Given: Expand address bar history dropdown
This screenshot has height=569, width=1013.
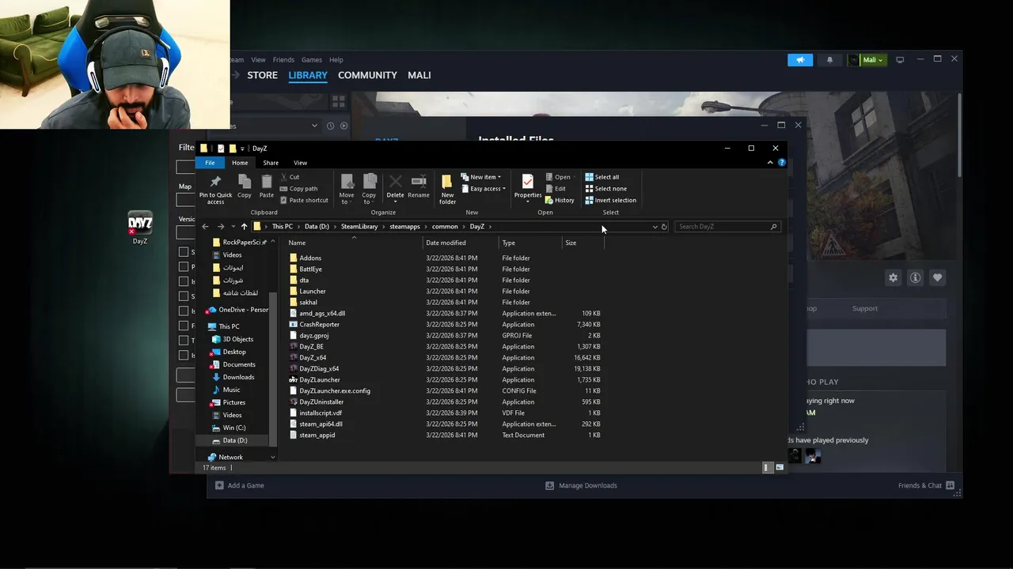Looking at the screenshot, I should (x=654, y=227).
